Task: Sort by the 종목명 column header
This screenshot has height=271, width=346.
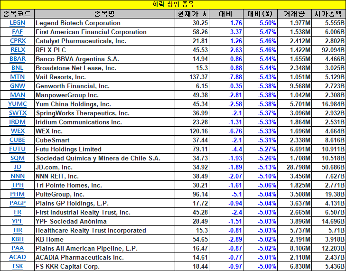Action: point(104,14)
